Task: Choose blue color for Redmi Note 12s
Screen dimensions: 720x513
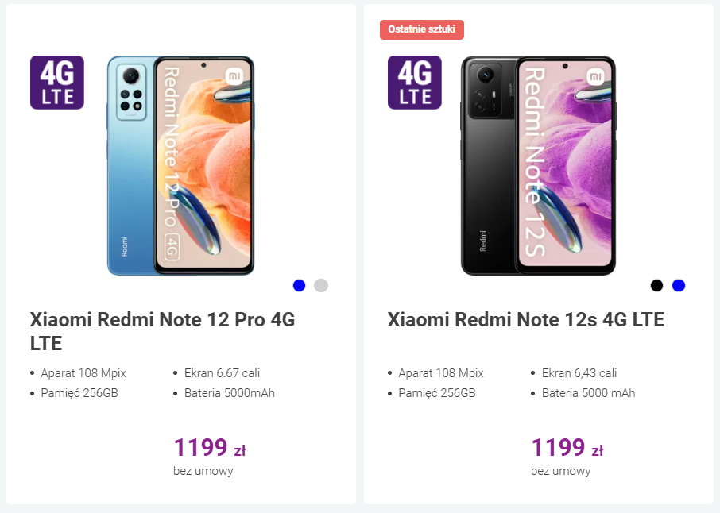Action: (x=678, y=285)
